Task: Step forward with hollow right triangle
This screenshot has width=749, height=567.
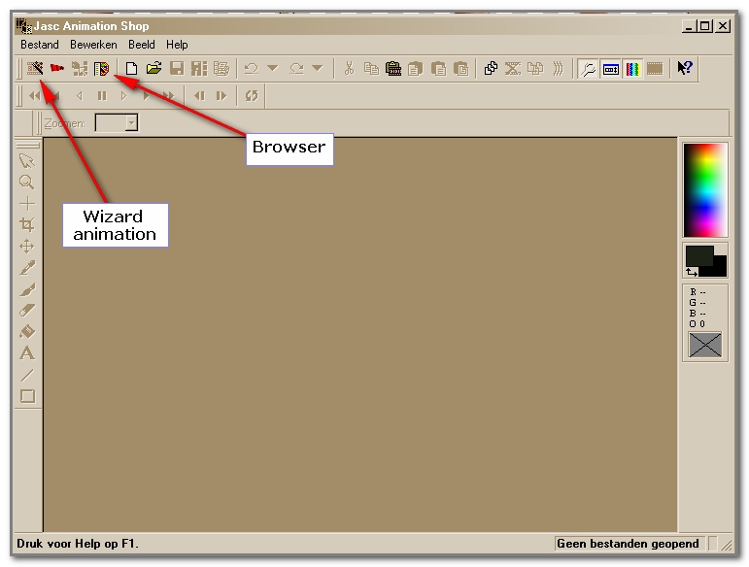Action: coord(124,96)
